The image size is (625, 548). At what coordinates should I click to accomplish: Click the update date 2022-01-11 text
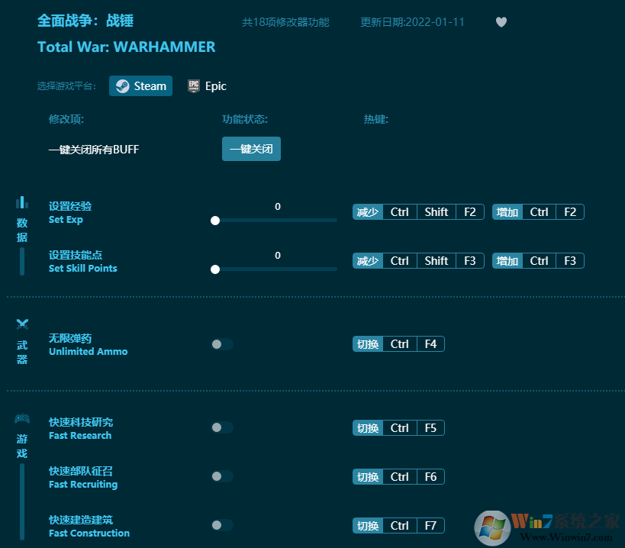413,22
